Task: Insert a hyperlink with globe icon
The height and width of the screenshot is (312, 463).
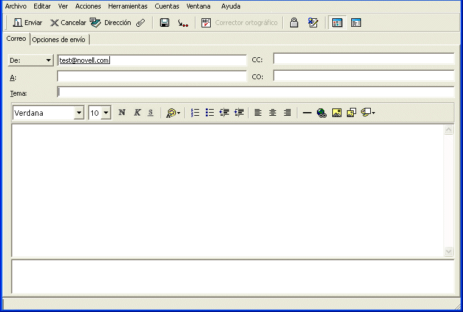Action: (x=321, y=113)
